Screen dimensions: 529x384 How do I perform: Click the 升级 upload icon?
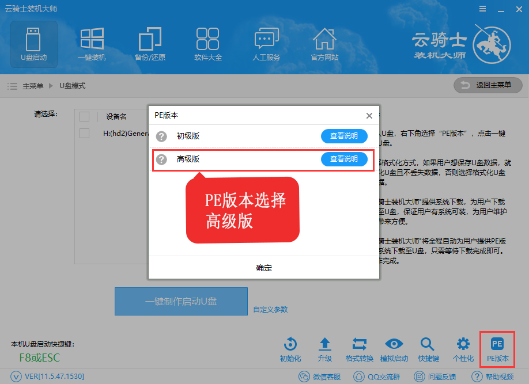pyautogui.click(x=325, y=349)
